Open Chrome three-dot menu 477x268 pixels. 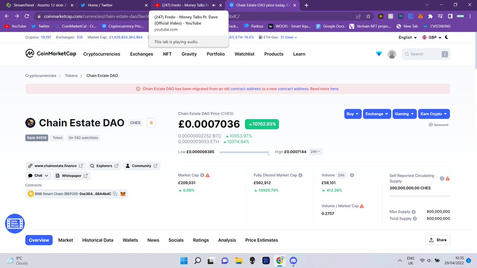click(x=470, y=16)
